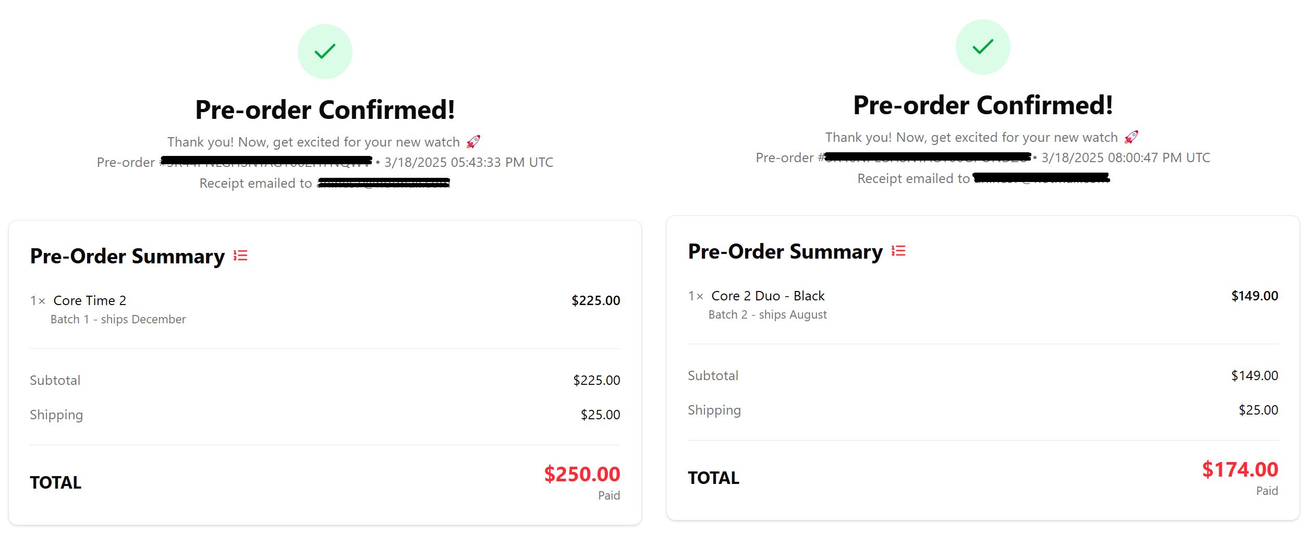Select the Batch 1 - ships December text
The width and height of the screenshot is (1315, 534).
[118, 319]
